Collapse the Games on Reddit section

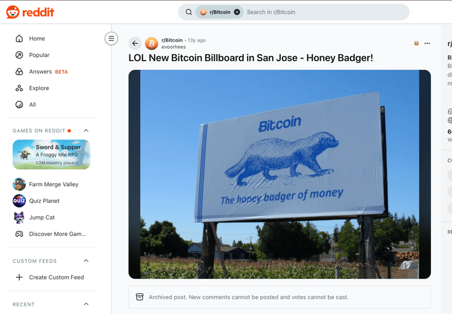point(86,131)
